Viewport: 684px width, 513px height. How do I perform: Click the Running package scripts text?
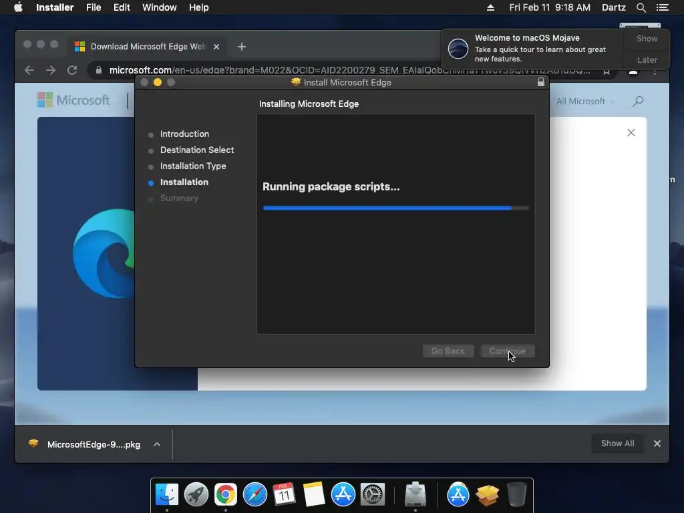331,187
